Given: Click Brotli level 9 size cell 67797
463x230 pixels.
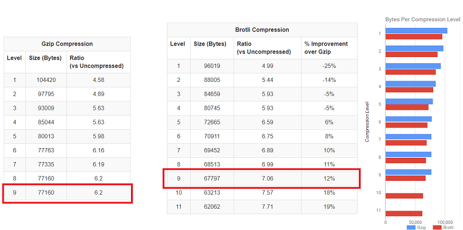Looking at the screenshot, I should tap(212, 178).
